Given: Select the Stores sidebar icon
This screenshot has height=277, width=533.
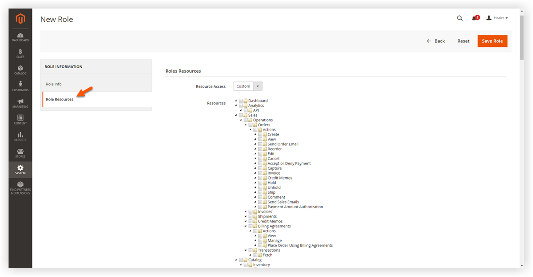Looking at the screenshot, I should tap(20, 153).
